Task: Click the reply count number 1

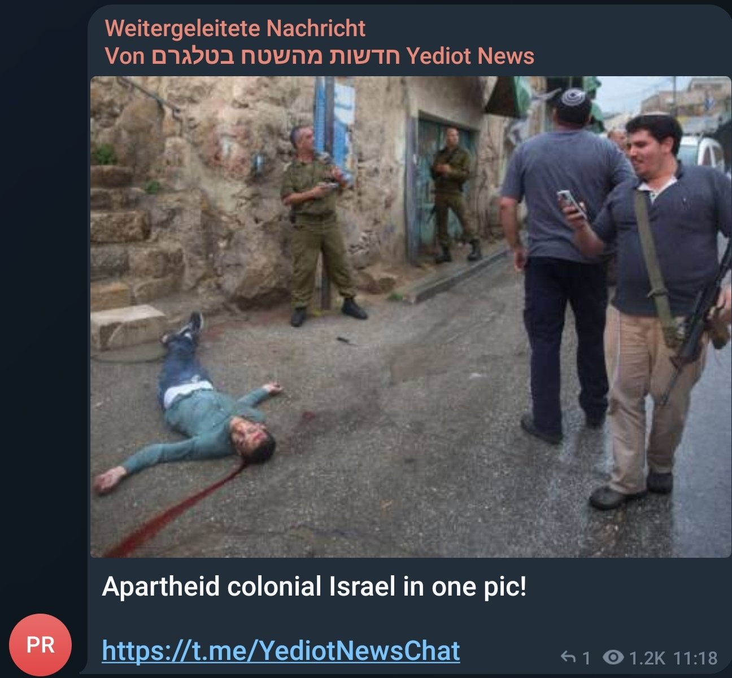Action: pyautogui.click(x=586, y=658)
